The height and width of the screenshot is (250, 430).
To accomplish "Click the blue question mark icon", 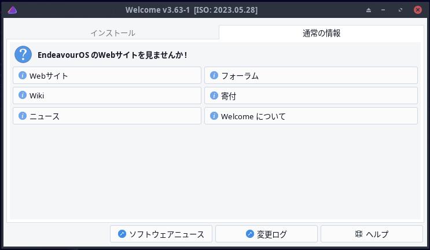I will (x=23, y=54).
